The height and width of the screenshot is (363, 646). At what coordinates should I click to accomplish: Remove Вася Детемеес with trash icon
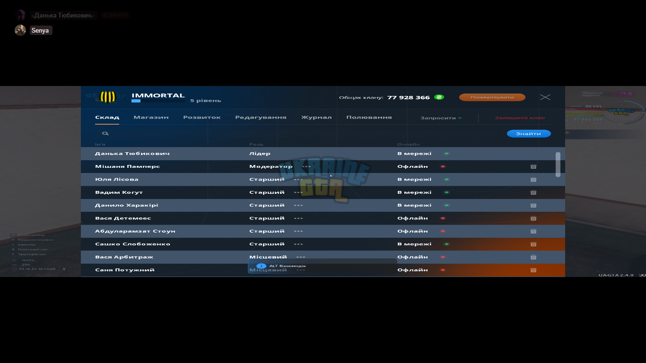[x=533, y=218]
